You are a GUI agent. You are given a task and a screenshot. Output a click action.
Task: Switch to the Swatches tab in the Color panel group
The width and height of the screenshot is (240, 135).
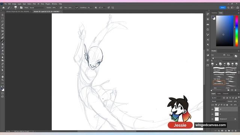click(x=214, y=13)
